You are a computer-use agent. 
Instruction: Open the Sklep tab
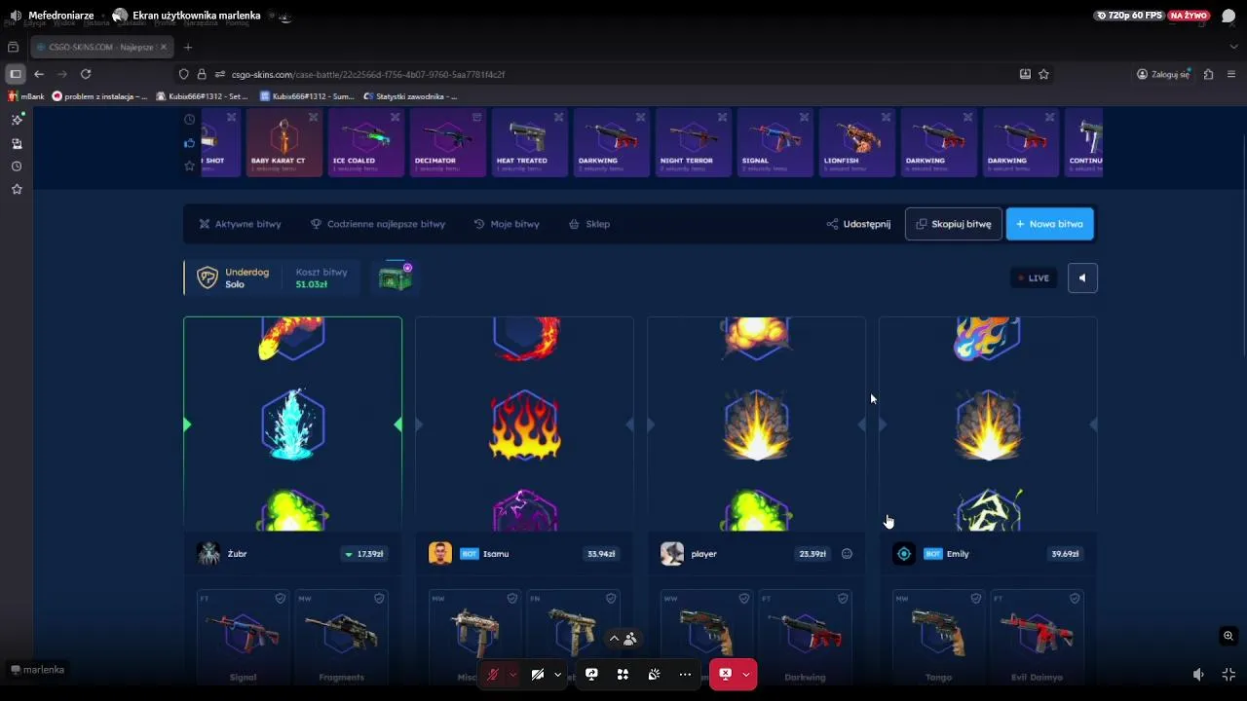(589, 224)
